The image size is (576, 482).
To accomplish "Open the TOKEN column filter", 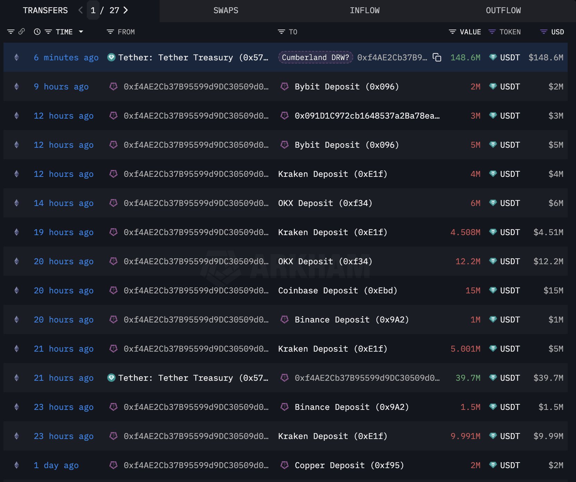I will pyautogui.click(x=492, y=32).
